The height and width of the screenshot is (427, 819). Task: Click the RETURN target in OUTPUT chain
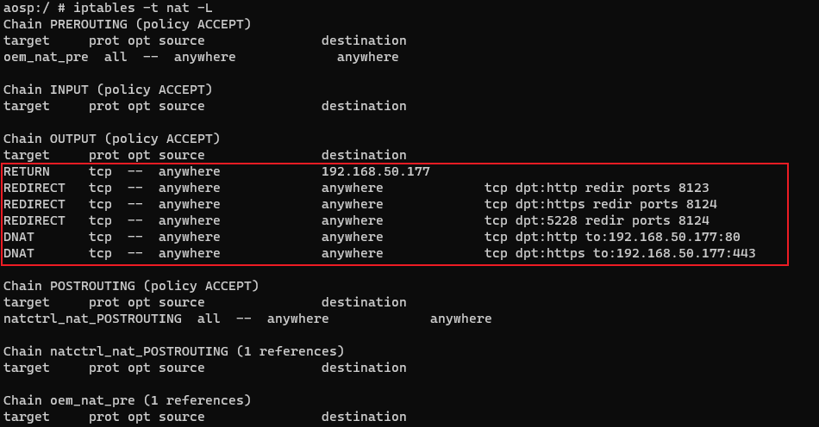coord(27,171)
